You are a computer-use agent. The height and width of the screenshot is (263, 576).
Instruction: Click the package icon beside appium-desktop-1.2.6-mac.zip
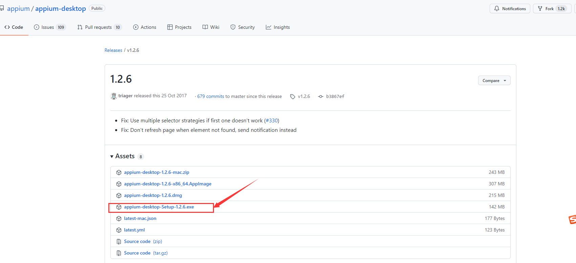pyautogui.click(x=119, y=173)
